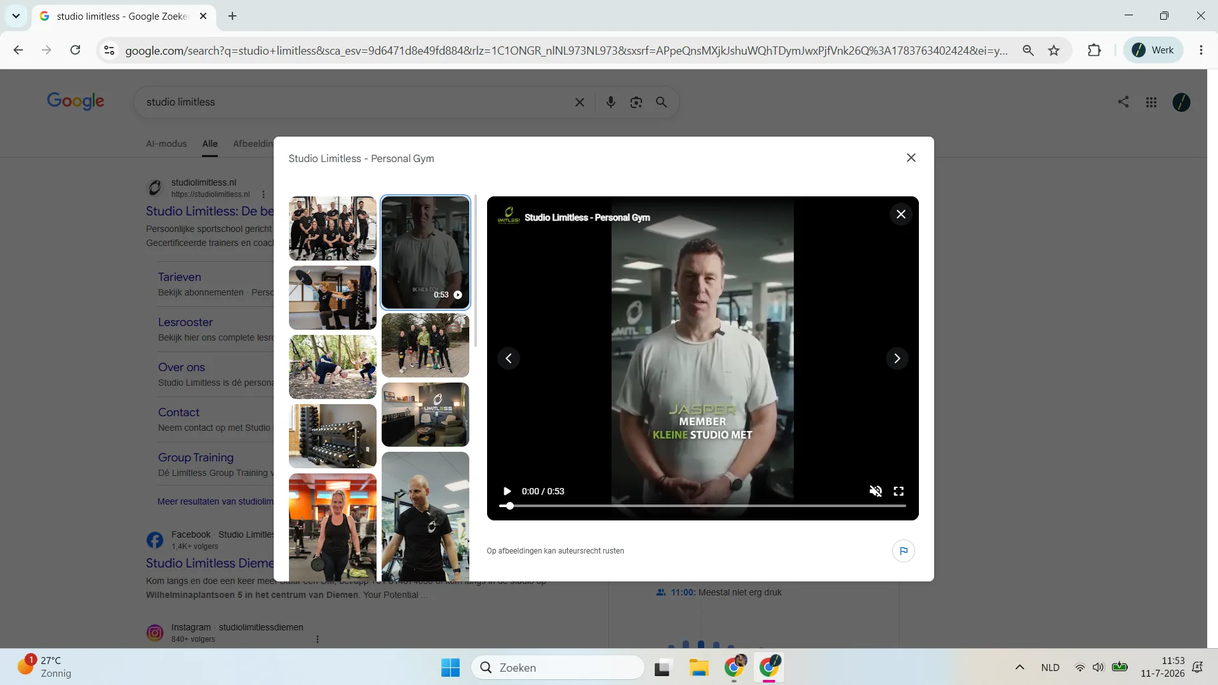Click the browser address bar URL
The image size is (1218, 685).
pyautogui.click(x=566, y=51)
